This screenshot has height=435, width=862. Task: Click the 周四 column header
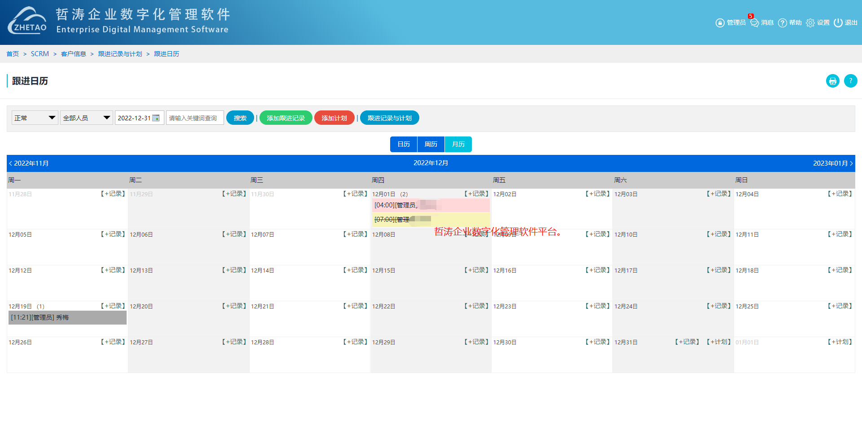[378, 180]
